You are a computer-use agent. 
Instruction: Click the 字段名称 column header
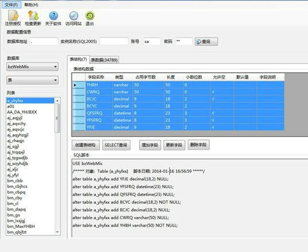99,77
